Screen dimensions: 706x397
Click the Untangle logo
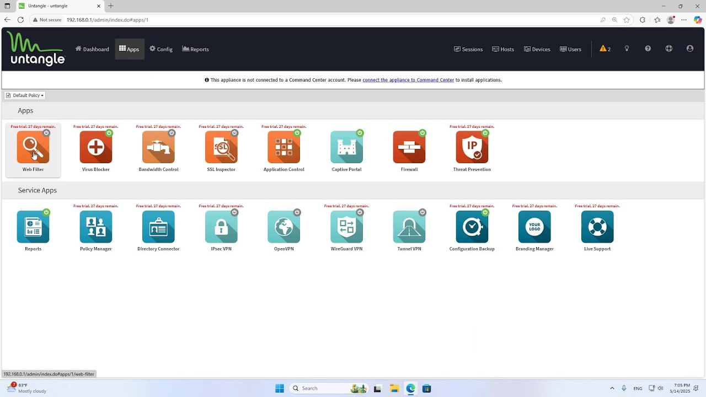coord(36,49)
